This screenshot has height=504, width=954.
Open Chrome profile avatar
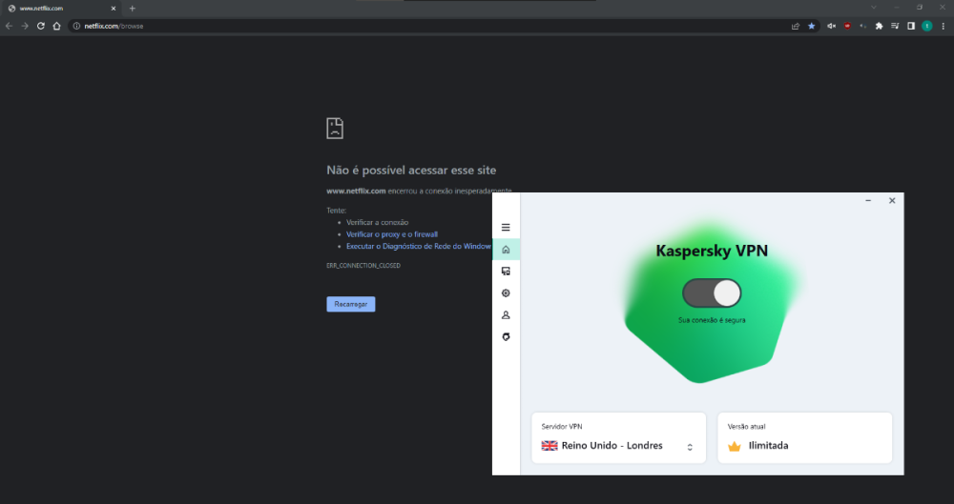tap(926, 26)
